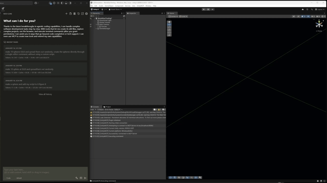Click the Cline account icon with notification badge
Screen dimensions: 327x183
tap(50, 3)
